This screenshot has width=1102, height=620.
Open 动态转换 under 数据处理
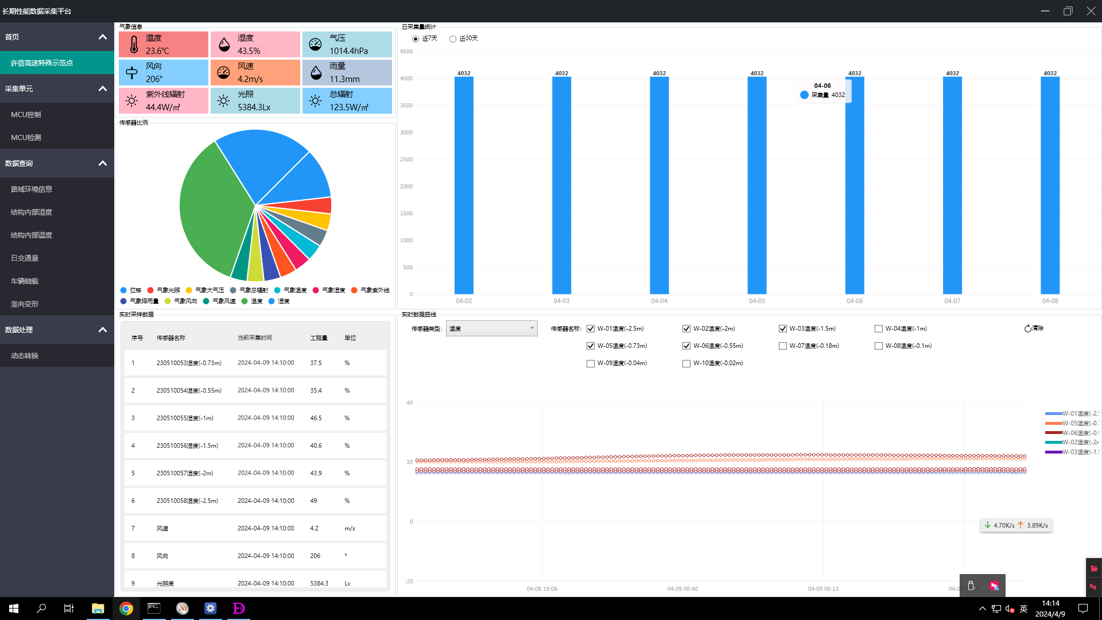coord(25,356)
